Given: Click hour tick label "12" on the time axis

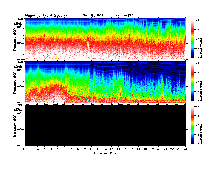Looking at the screenshot, I should (105, 149).
